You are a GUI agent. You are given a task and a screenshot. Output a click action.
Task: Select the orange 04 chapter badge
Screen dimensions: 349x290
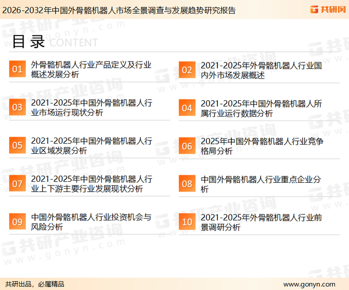187,108
